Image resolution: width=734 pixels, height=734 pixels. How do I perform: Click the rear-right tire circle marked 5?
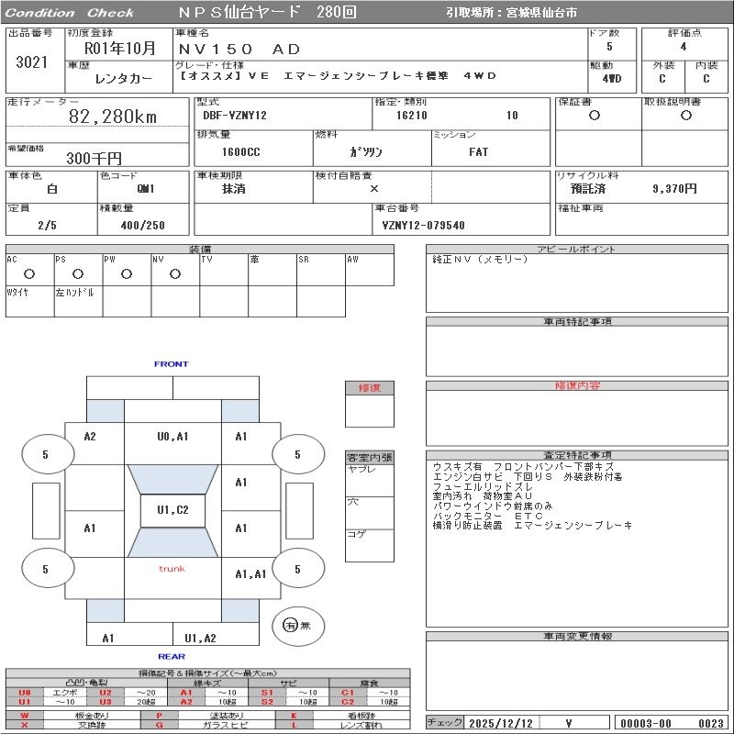[x=297, y=570]
